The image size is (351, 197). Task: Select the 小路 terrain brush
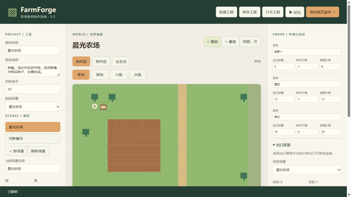119,75
